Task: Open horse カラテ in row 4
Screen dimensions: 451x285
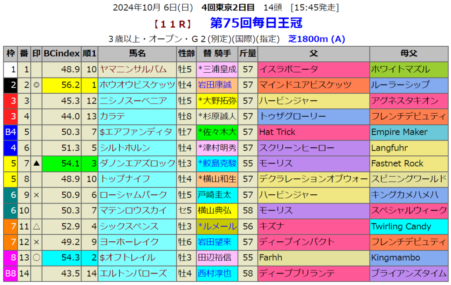Action: pos(112,116)
